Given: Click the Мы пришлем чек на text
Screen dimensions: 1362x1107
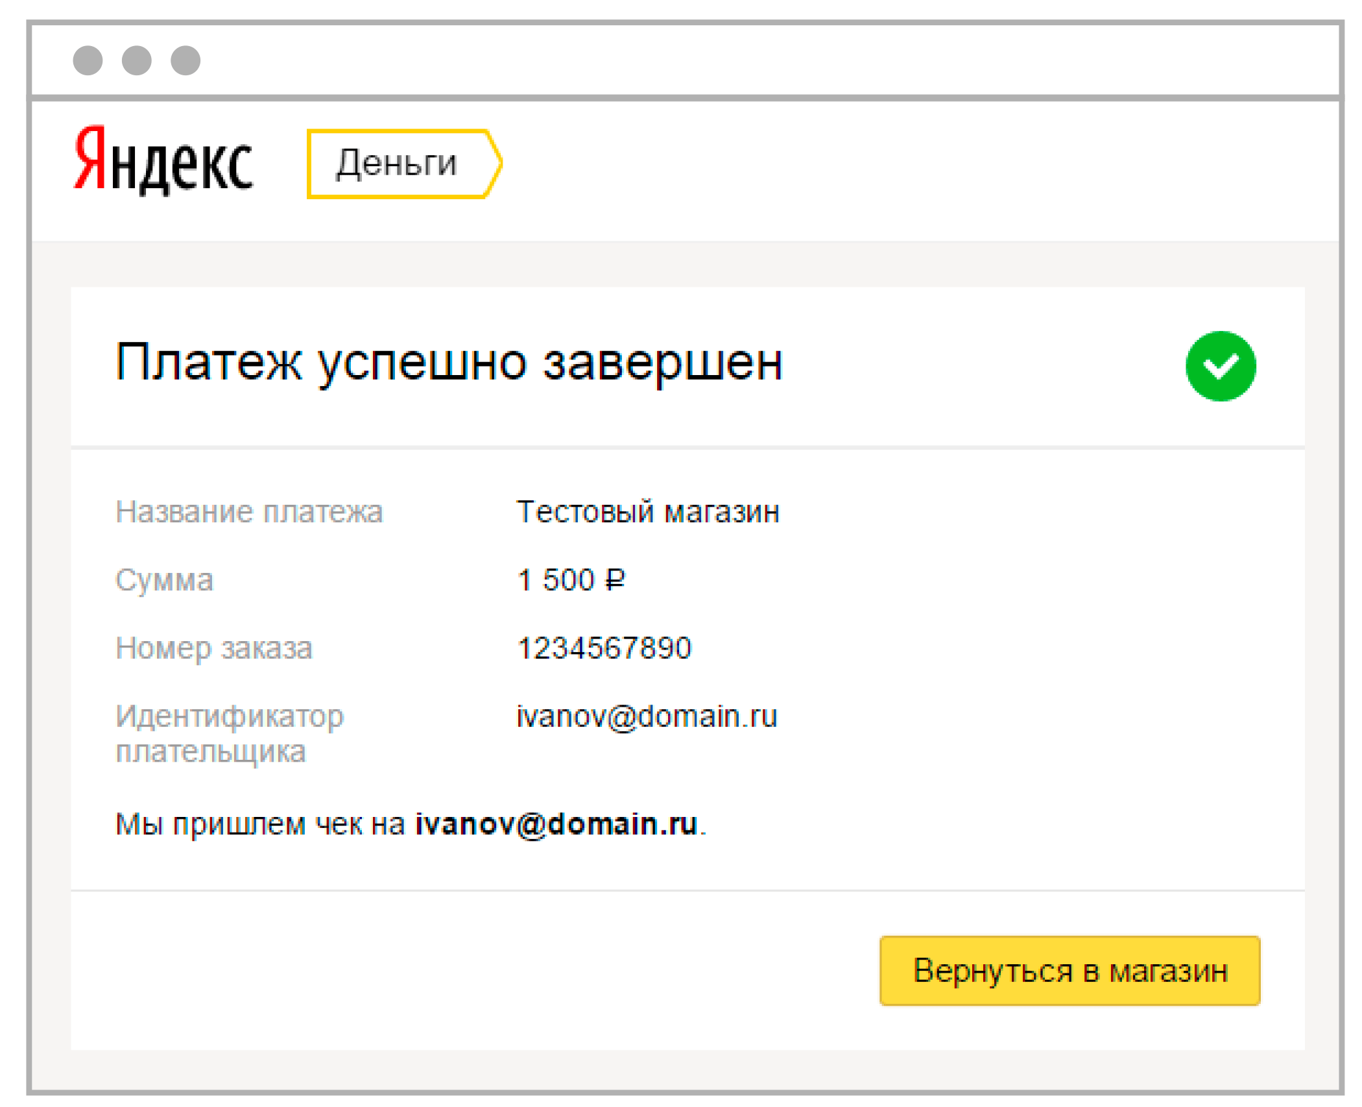Looking at the screenshot, I should (260, 824).
